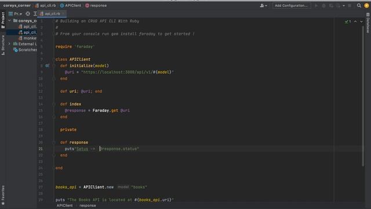Screen dimensions: 371x209
Task: Expand the External Libraries node chevron
Action: coord(9,44)
